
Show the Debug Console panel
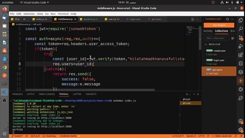pyautogui.click(x=47, y=94)
